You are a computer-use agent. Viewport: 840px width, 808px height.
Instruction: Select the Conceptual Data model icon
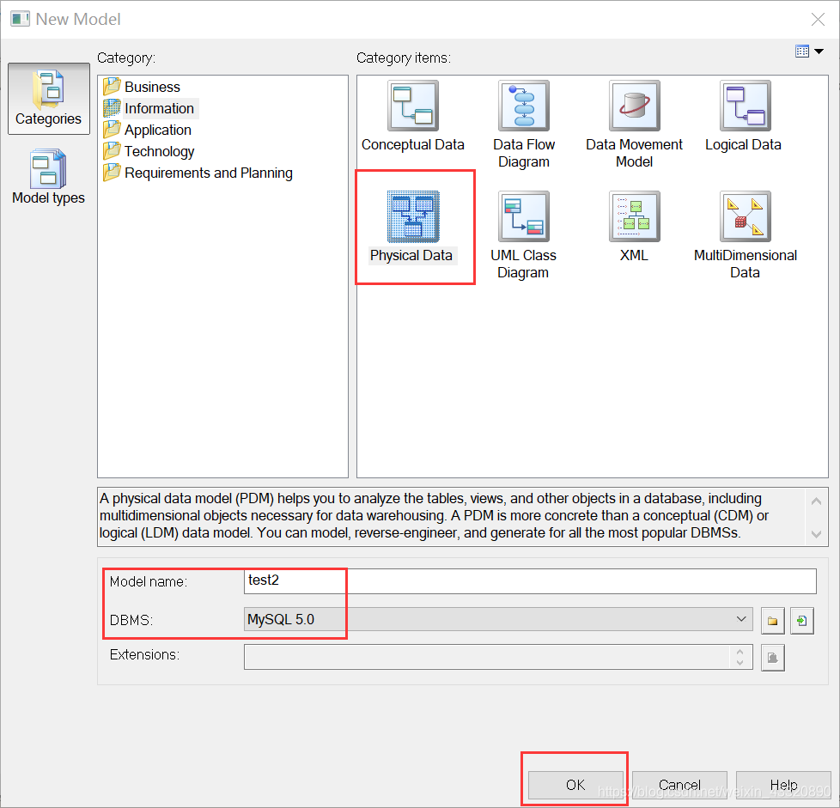pyautogui.click(x=413, y=106)
